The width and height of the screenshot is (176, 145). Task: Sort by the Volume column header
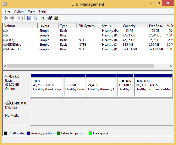pyautogui.click(x=20, y=26)
